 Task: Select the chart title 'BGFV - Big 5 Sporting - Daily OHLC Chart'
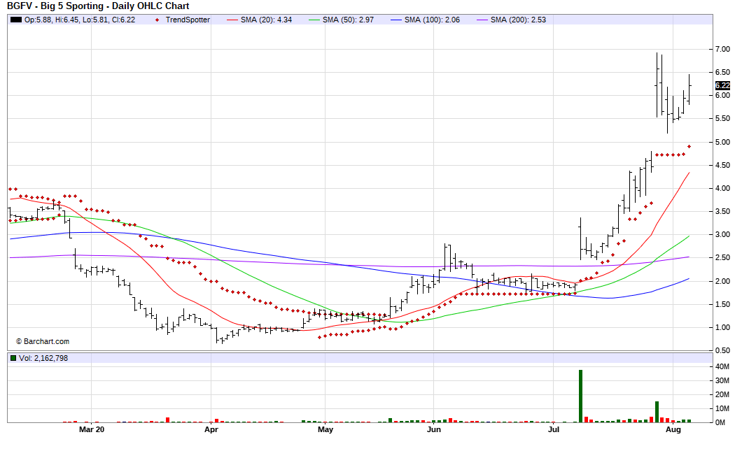coord(98,6)
